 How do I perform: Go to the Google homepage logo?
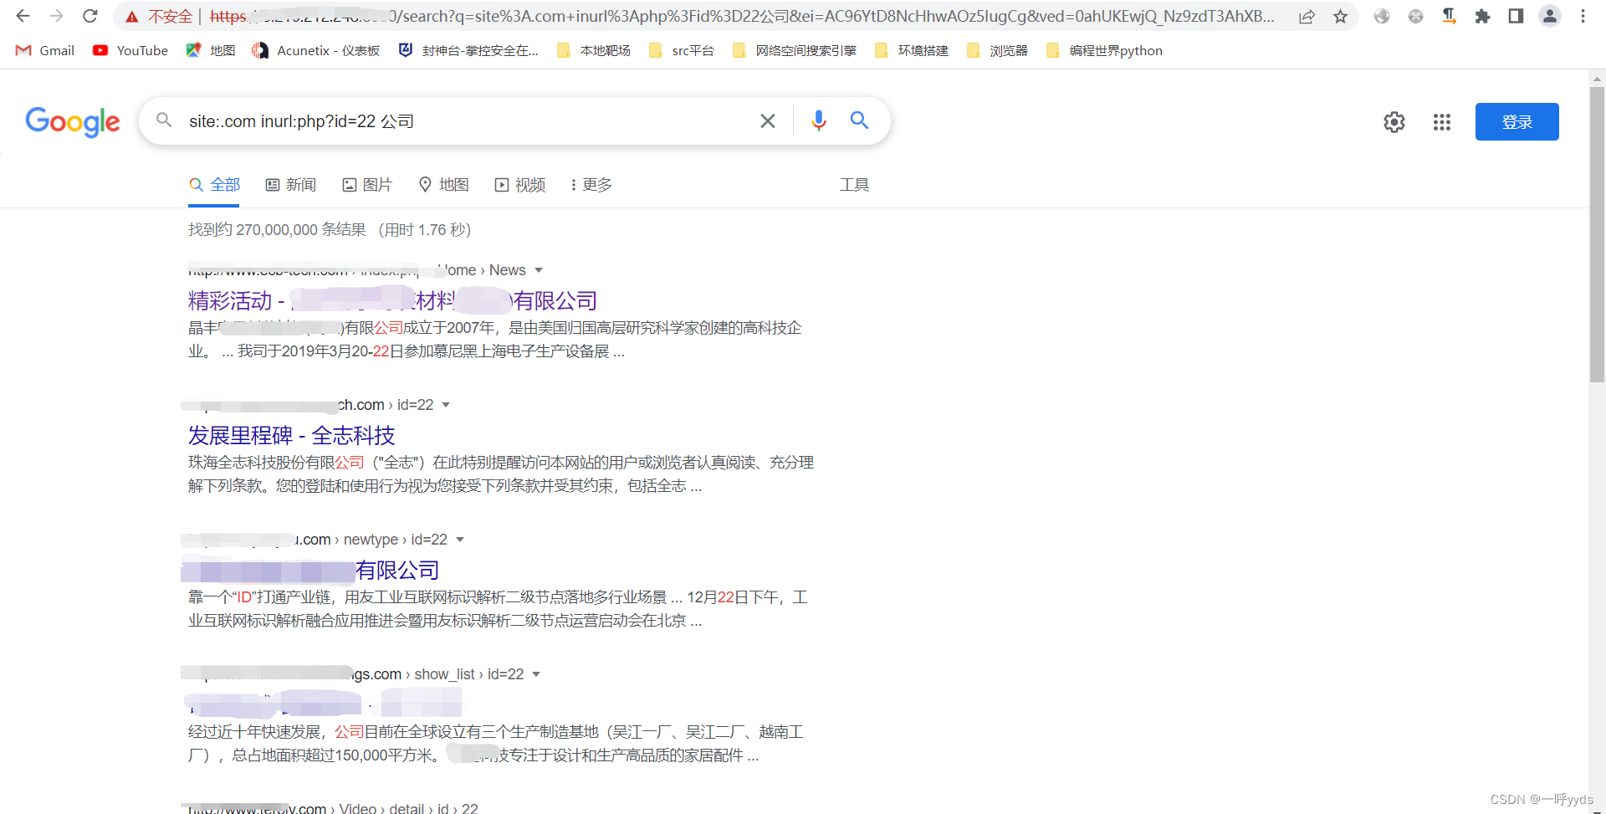[73, 122]
